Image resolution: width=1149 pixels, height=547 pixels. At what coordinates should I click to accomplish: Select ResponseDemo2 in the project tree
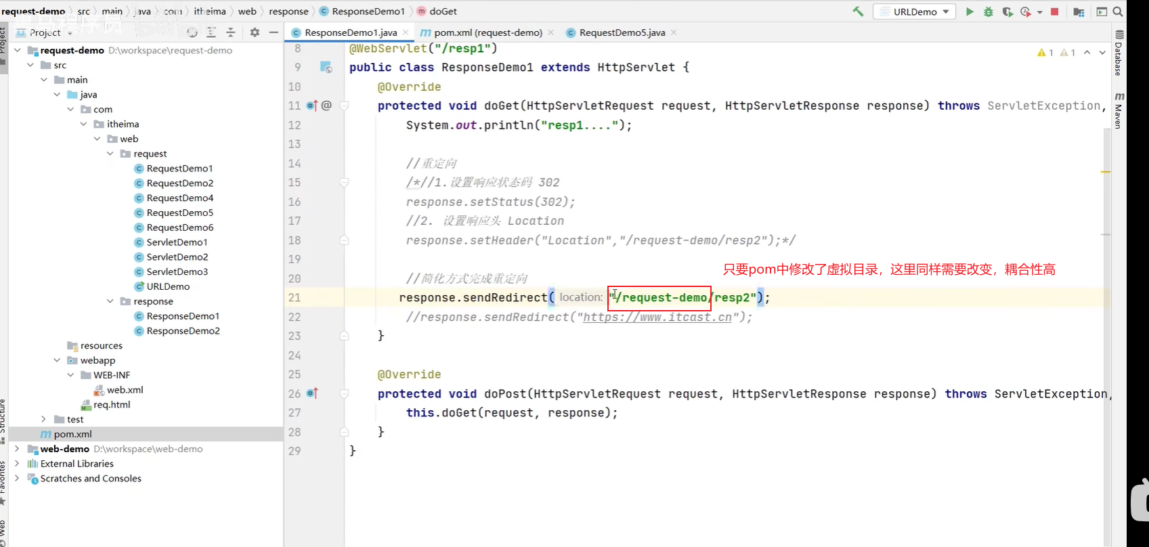[183, 331]
